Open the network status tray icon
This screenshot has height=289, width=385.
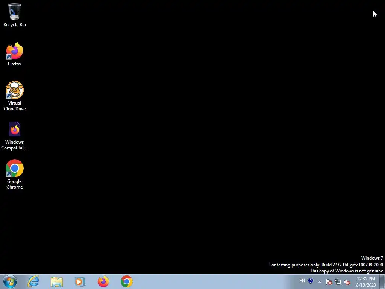pyautogui.click(x=338, y=282)
